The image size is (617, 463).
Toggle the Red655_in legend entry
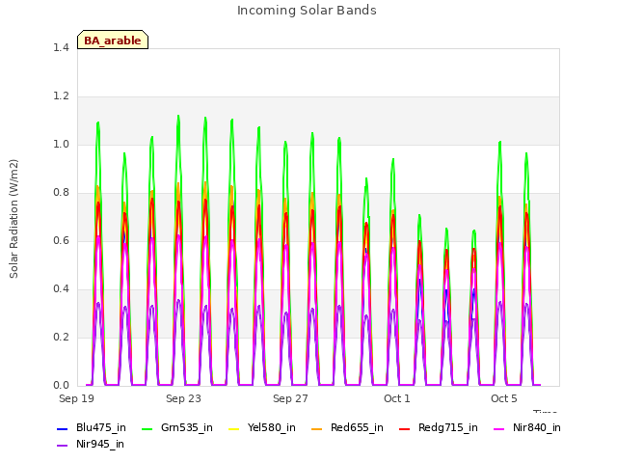pyautogui.click(x=347, y=427)
